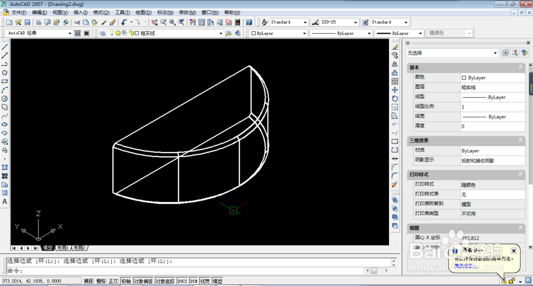Select the Erase modify tool
This screenshot has width=533, height=286.
click(394, 46)
